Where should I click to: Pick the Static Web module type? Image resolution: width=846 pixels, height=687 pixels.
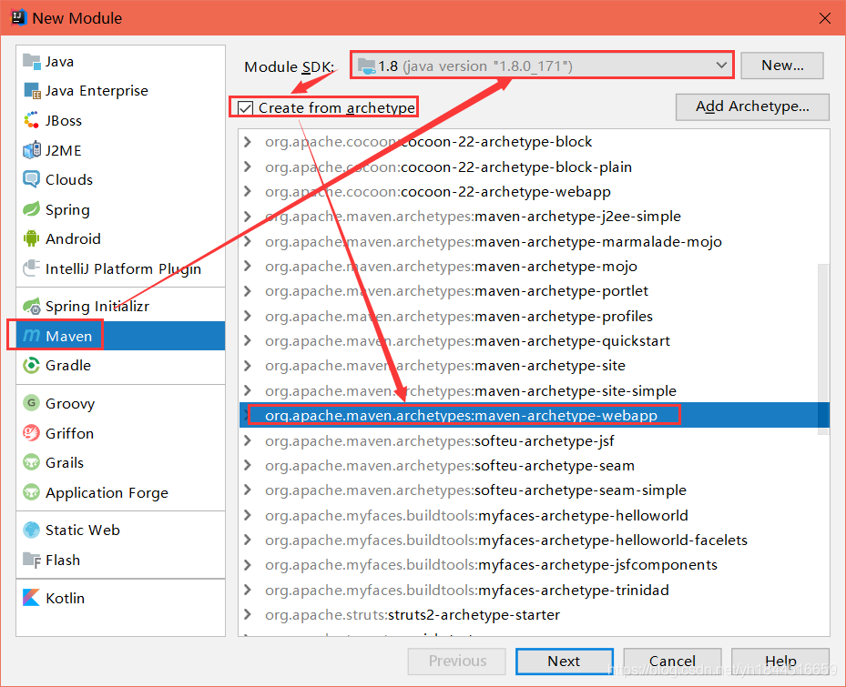pos(120,530)
